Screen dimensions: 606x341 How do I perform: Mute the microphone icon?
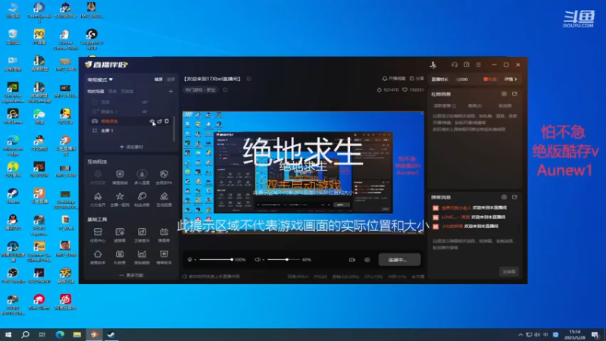[190, 260]
